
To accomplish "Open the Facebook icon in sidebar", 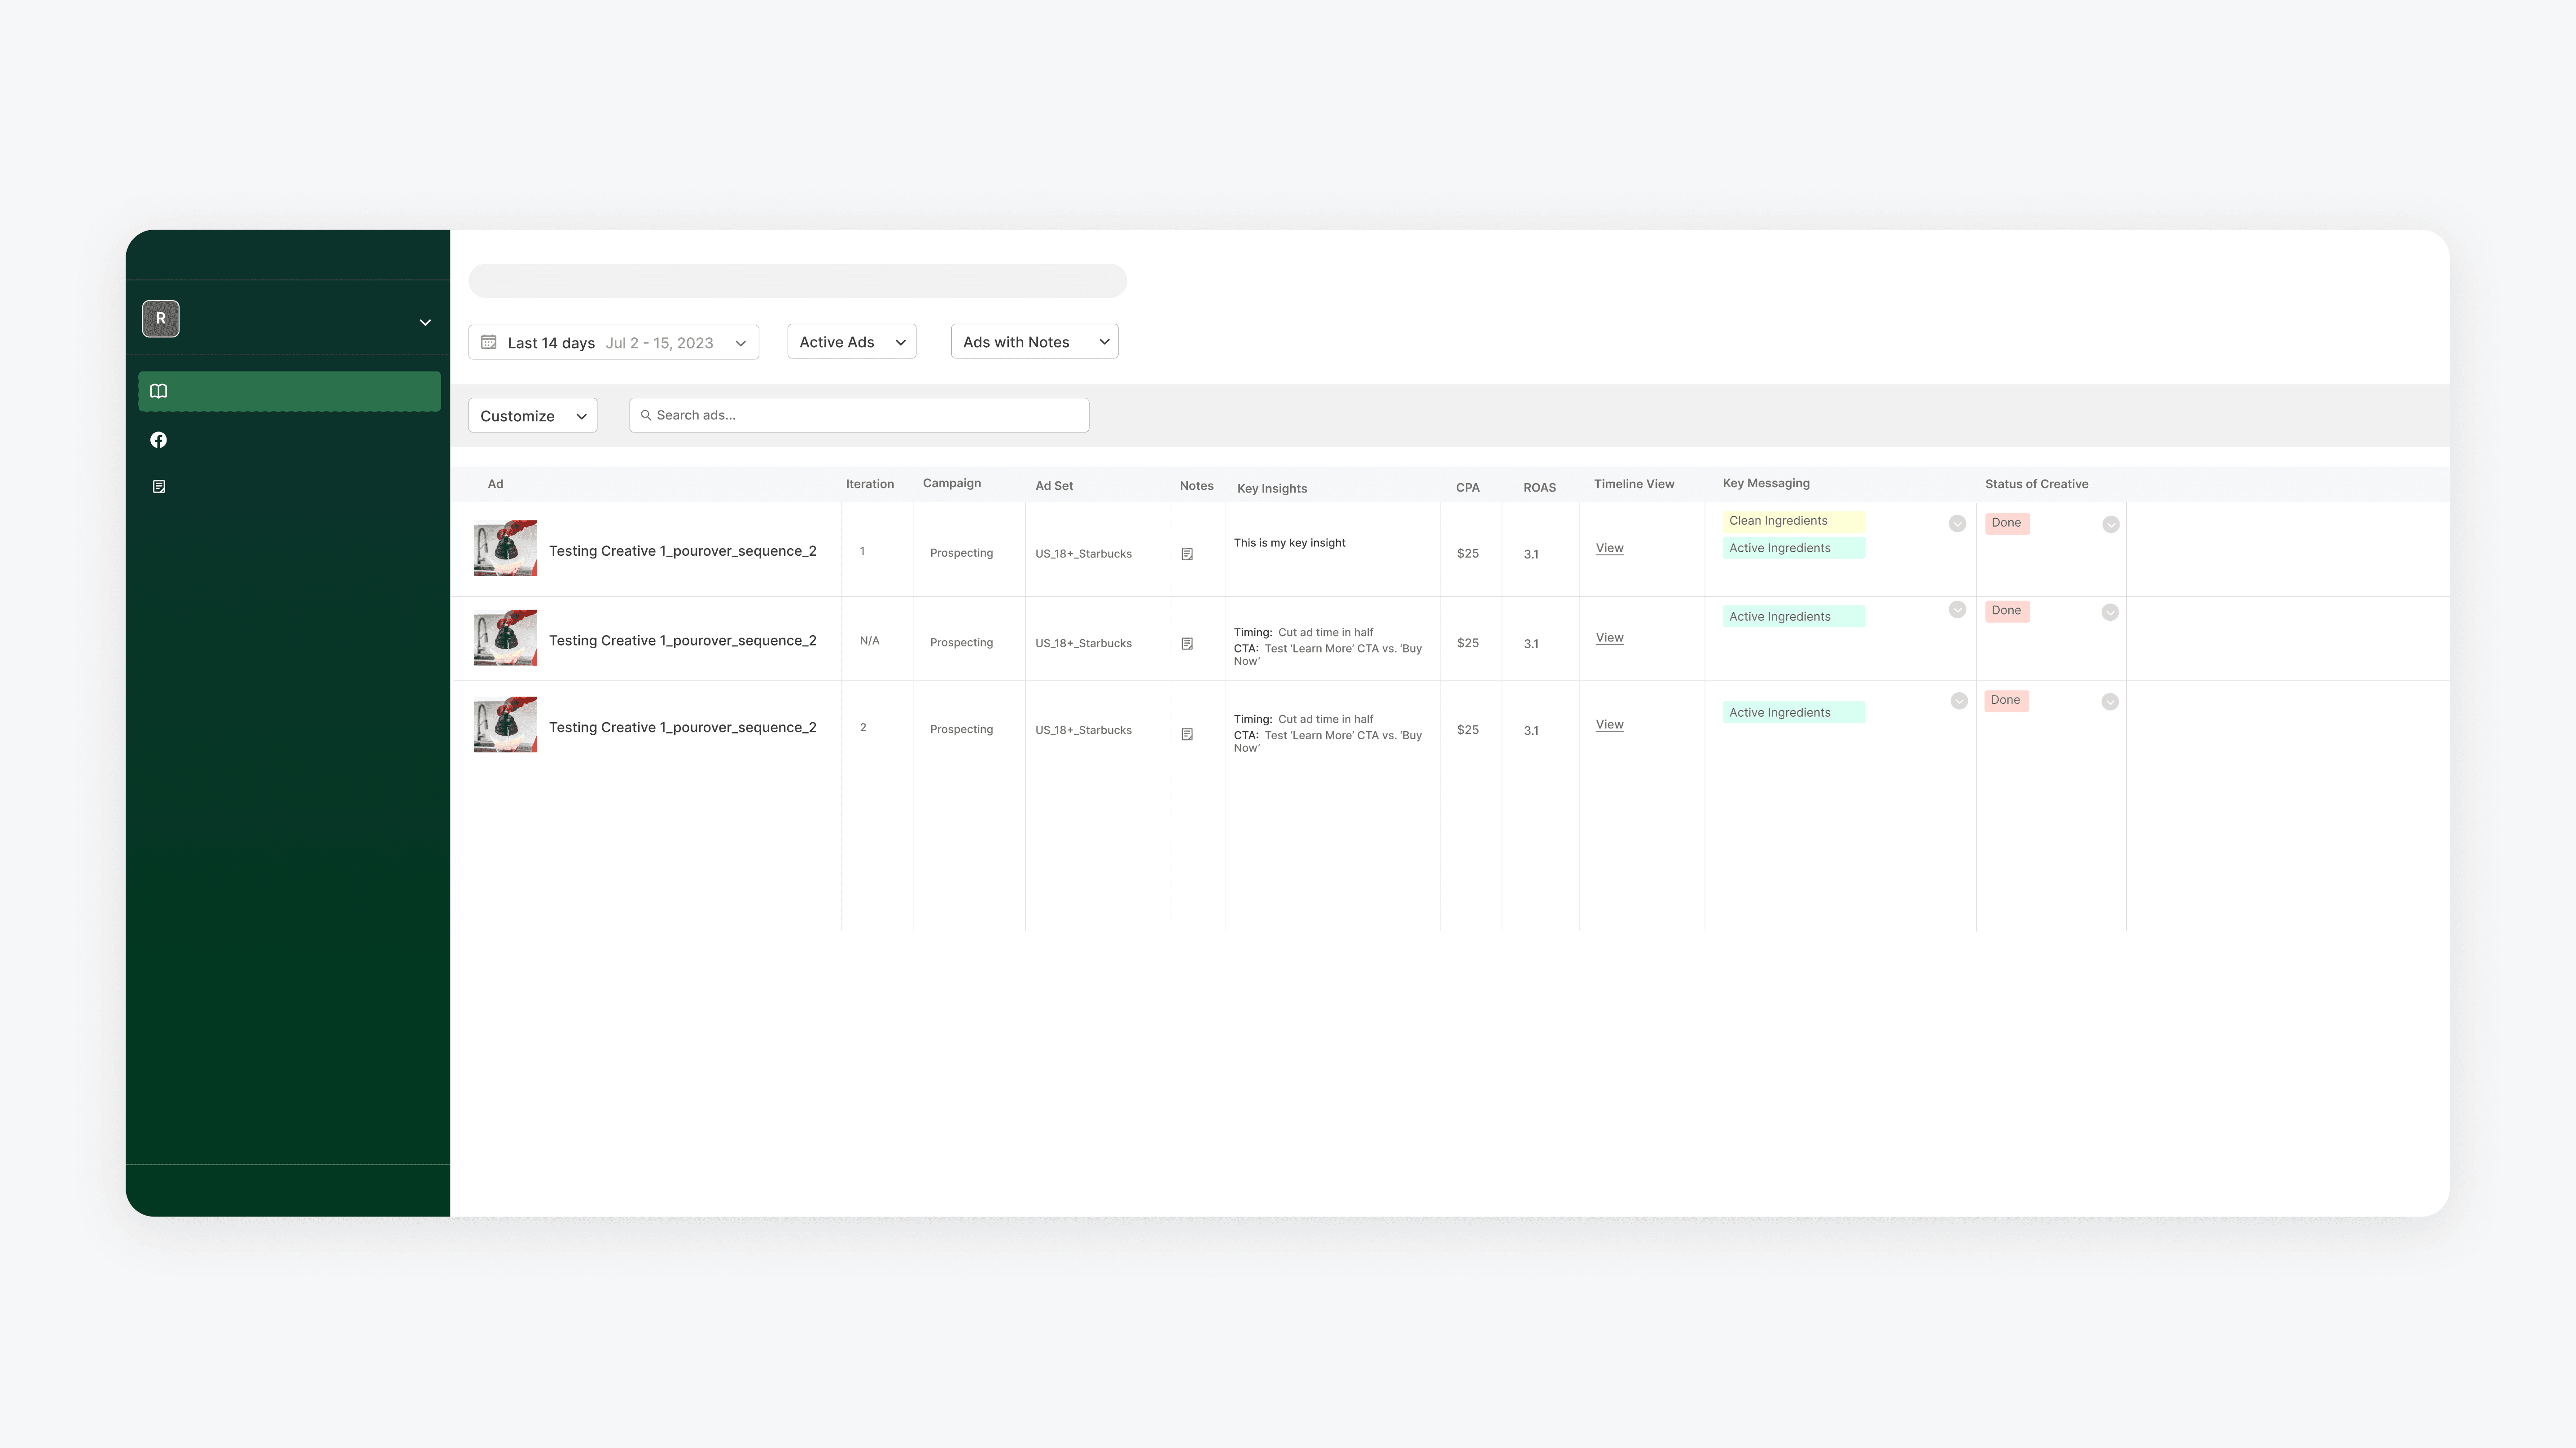I will tap(159, 440).
